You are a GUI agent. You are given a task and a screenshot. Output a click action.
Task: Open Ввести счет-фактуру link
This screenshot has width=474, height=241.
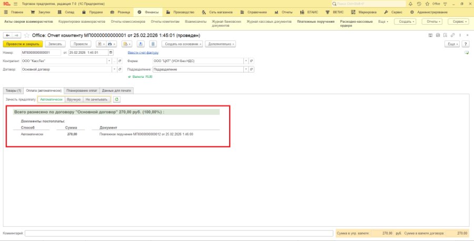pyautogui.click(x=143, y=53)
